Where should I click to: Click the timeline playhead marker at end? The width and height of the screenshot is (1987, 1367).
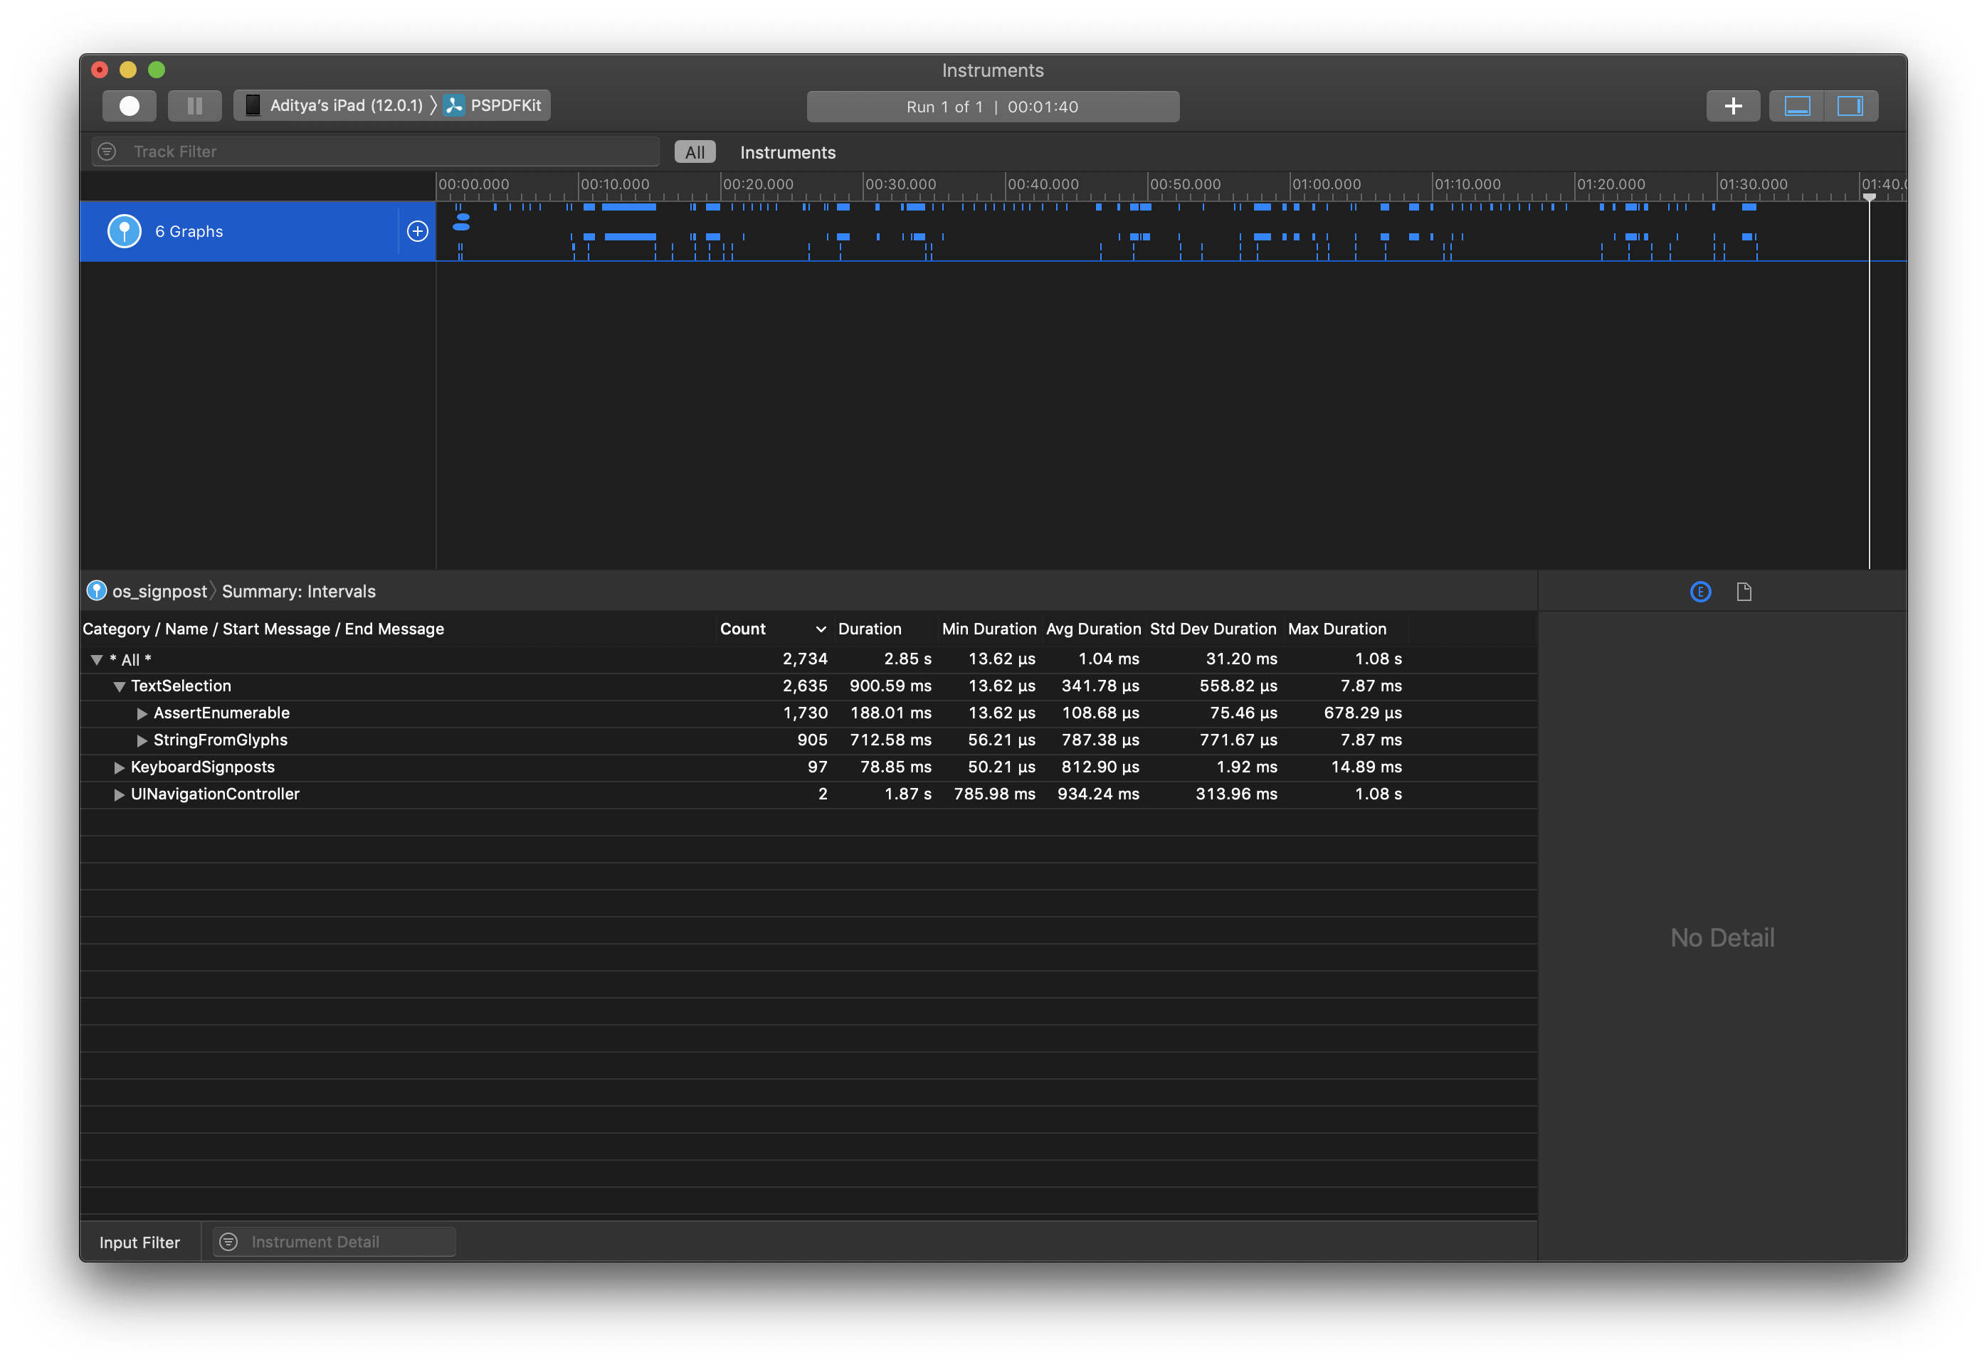point(1869,198)
